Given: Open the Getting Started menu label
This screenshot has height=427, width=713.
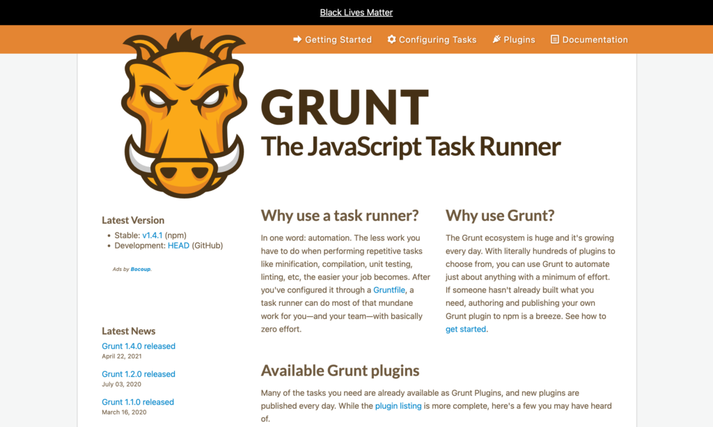Looking at the screenshot, I should [338, 40].
